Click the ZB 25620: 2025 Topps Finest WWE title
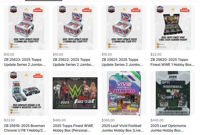The width and height of the screenshot is (205, 135). point(173,62)
